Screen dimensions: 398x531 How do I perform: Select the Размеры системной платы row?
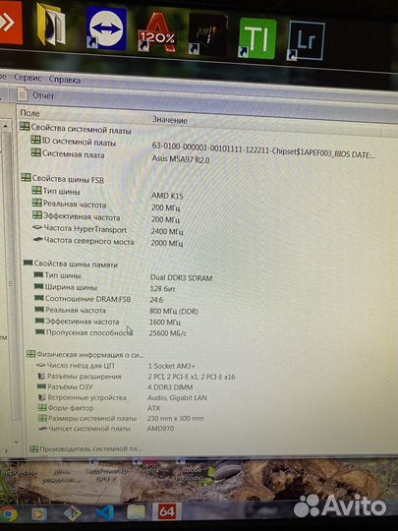coord(121,419)
